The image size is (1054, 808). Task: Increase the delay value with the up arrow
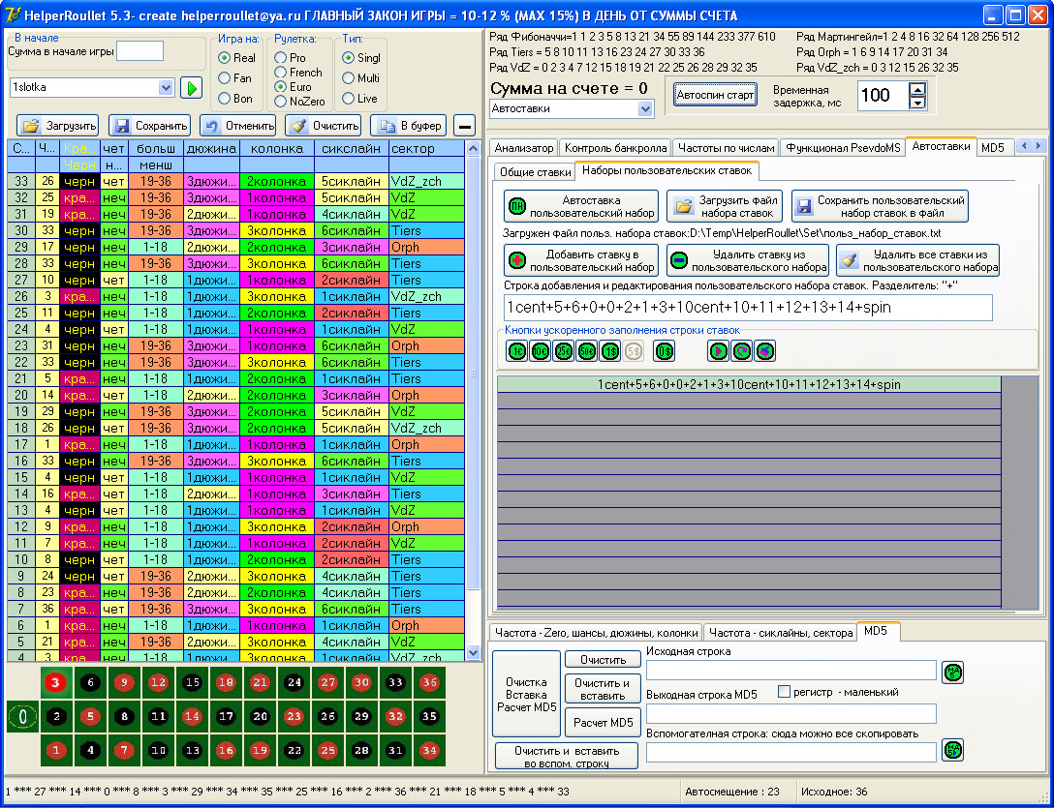tap(916, 89)
